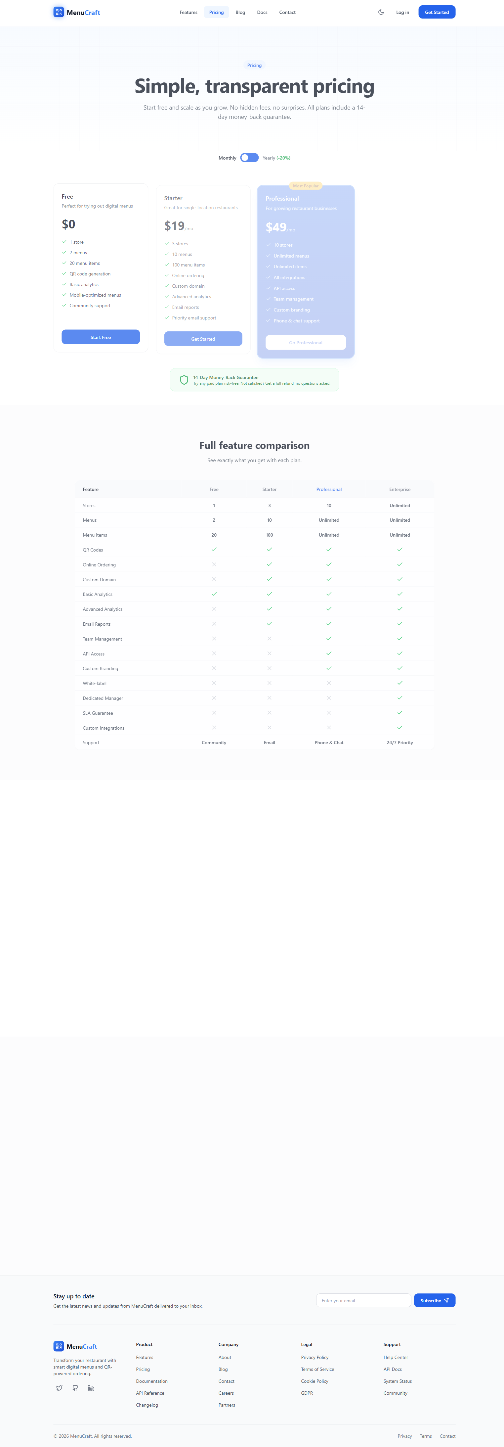Click the Enterprise column checkmark for White-label
504x1447 pixels.
coord(399,683)
